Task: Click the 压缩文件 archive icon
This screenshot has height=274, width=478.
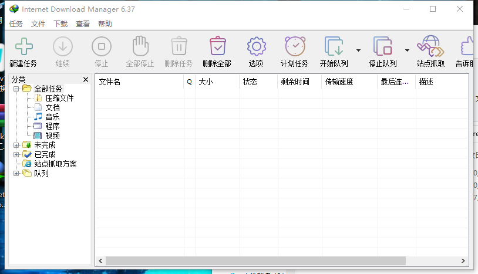Action: click(38, 98)
